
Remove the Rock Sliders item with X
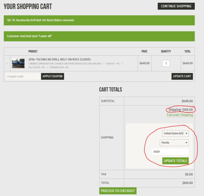[7, 63]
